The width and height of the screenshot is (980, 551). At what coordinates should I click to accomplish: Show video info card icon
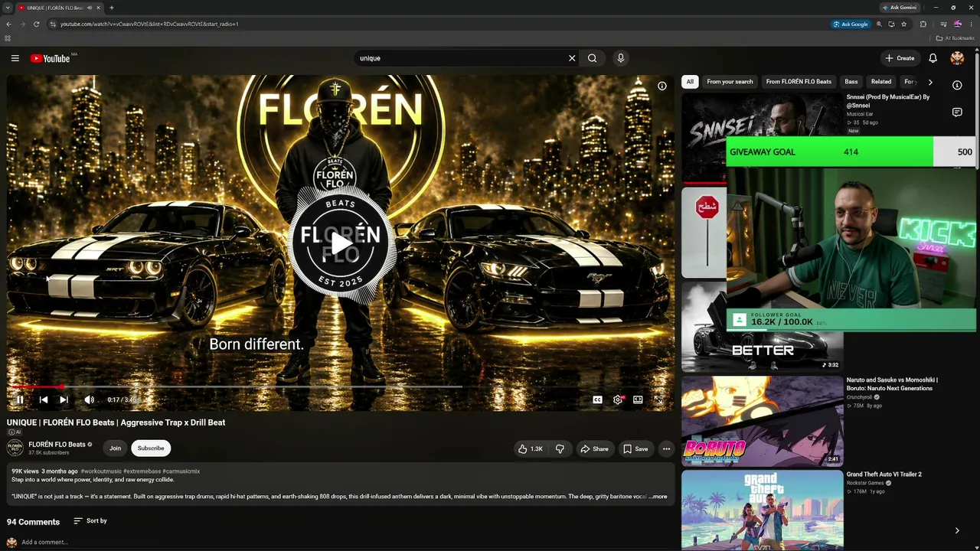pyautogui.click(x=662, y=86)
